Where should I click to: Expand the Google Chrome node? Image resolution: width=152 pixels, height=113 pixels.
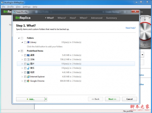22,81
